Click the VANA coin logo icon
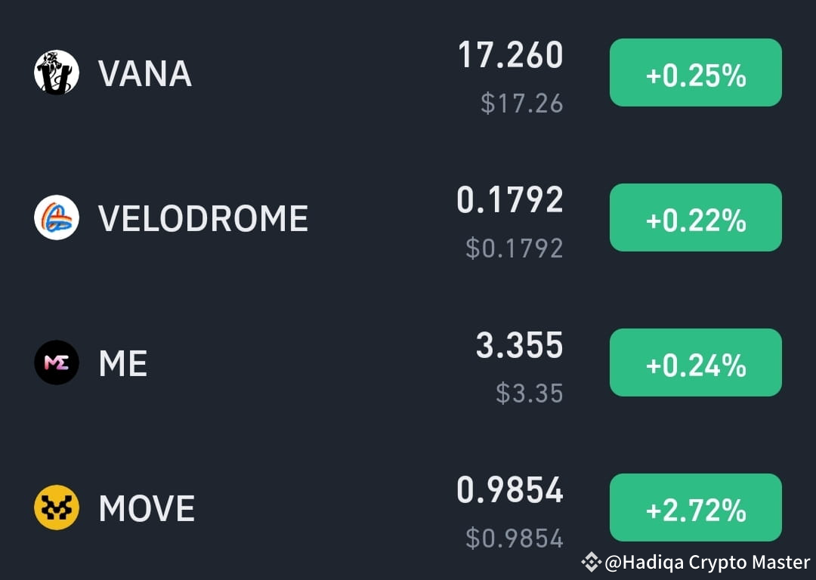 coord(57,72)
